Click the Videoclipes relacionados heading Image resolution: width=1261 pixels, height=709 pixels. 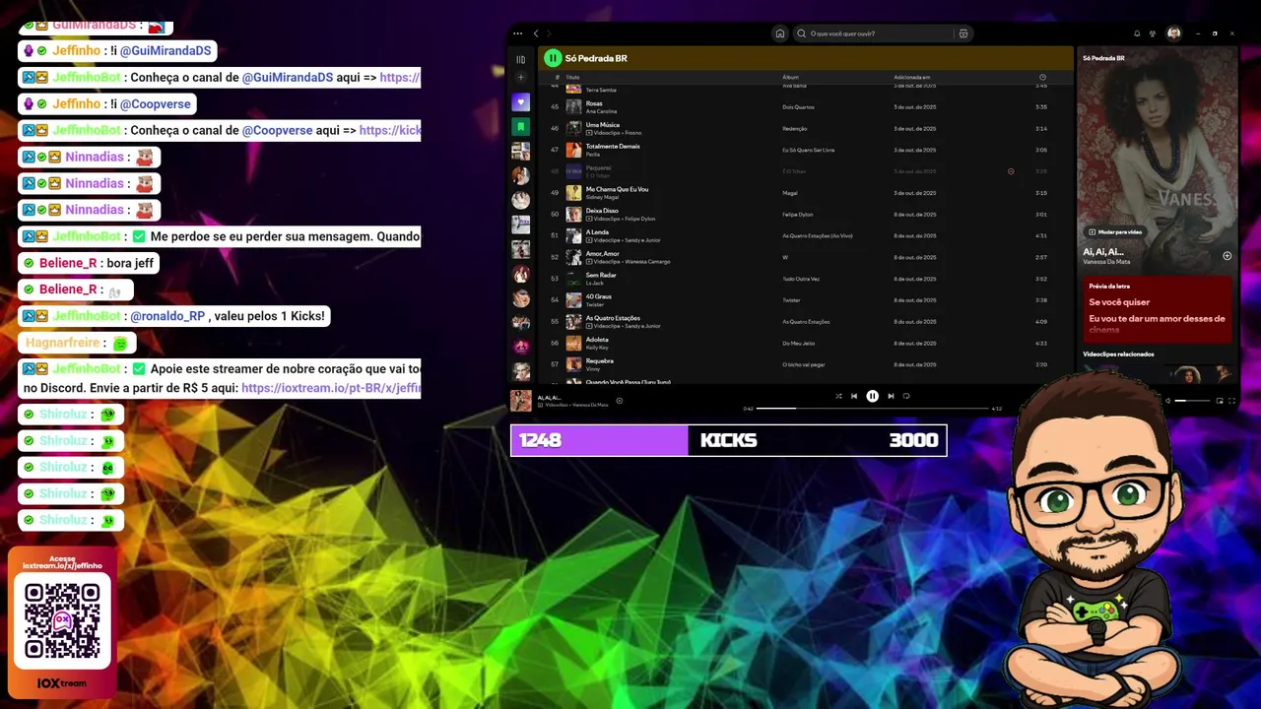[1118, 354]
